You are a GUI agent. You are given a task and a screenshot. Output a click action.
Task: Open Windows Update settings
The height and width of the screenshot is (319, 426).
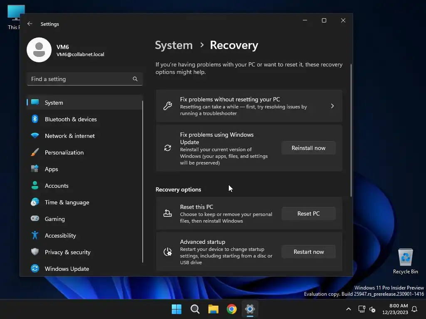[84, 269]
